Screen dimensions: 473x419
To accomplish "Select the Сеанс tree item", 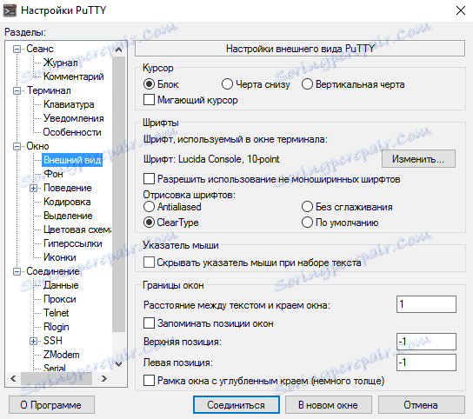I will [x=39, y=49].
